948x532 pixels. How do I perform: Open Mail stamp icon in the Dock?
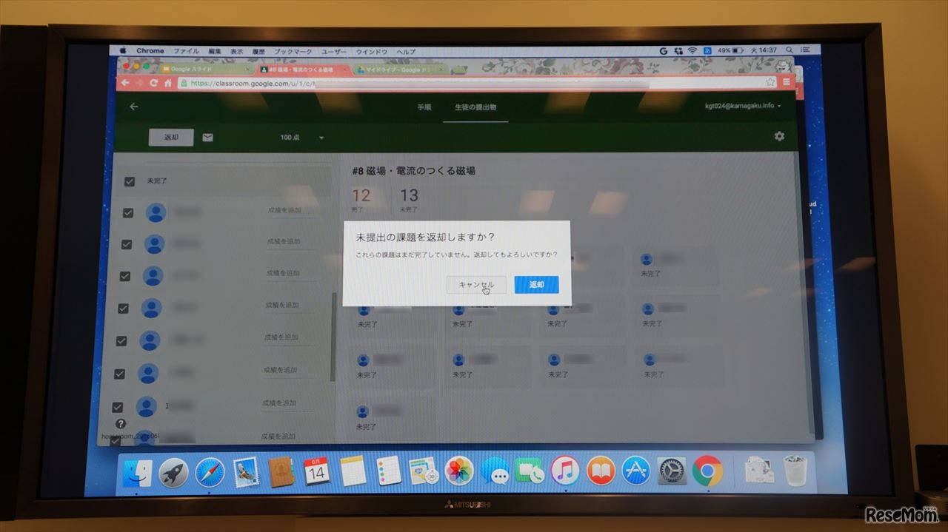click(x=245, y=471)
